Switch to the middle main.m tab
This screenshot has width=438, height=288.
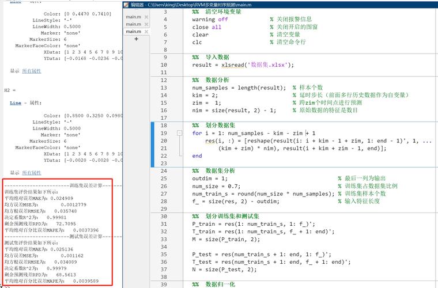(133, 24)
